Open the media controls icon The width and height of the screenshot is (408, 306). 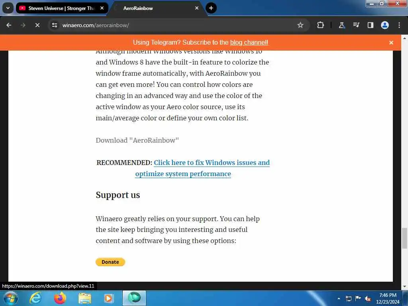coord(356,25)
